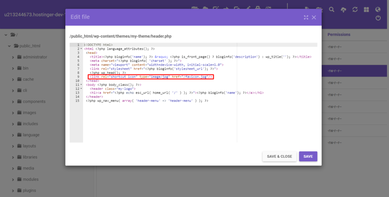Screen dimensions: 389x197
Task: Click the power logout icon
Action: [x=378, y=18]
